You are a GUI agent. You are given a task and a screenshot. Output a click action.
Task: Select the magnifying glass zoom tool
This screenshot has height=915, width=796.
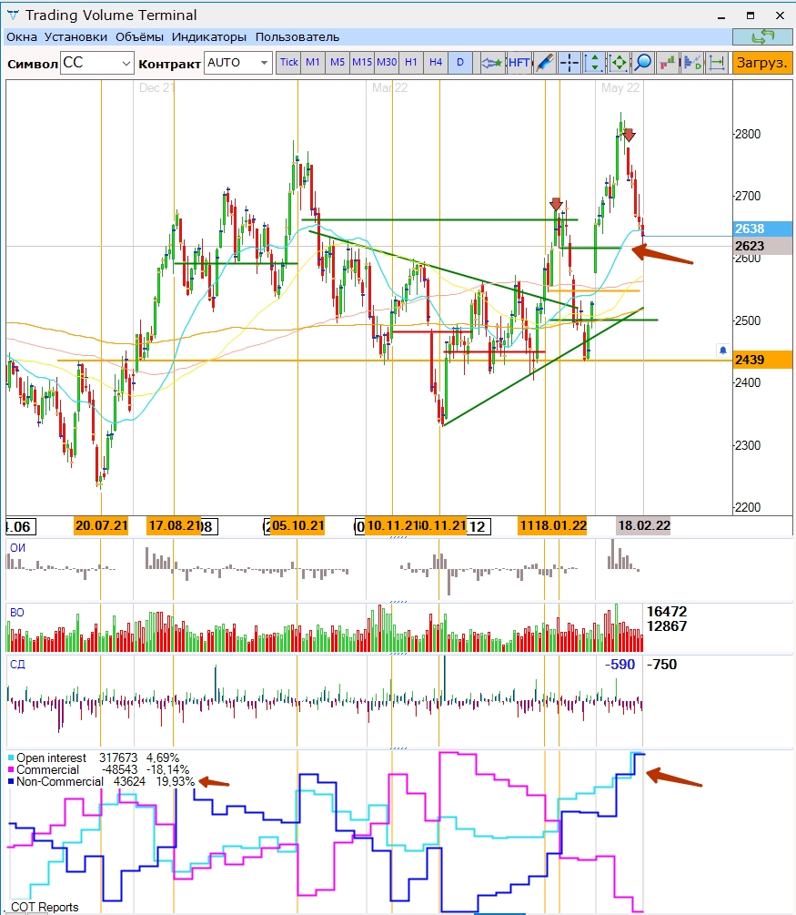[643, 63]
